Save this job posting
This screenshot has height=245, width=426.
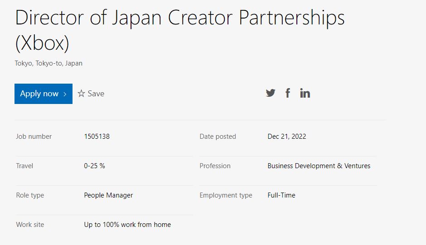point(91,94)
